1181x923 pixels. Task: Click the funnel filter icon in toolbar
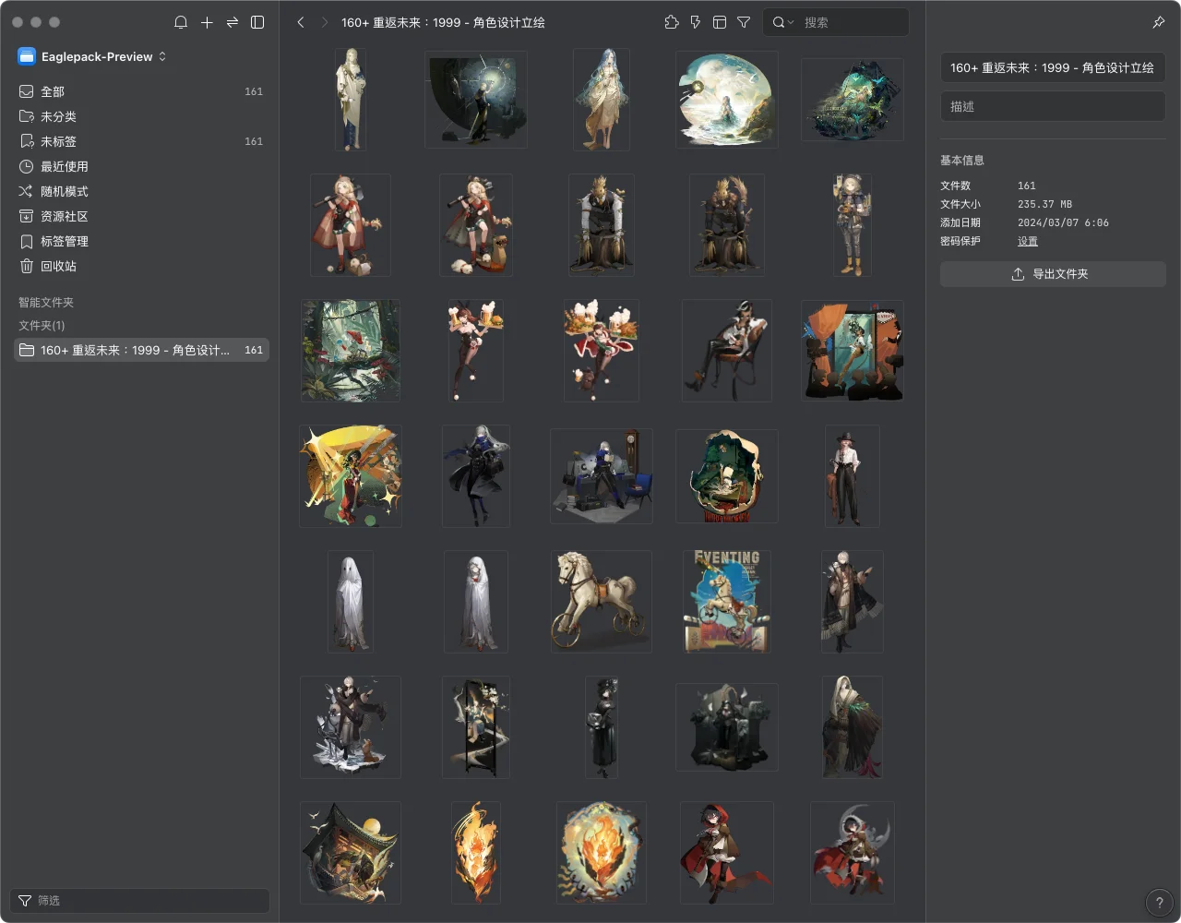click(x=744, y=22)
